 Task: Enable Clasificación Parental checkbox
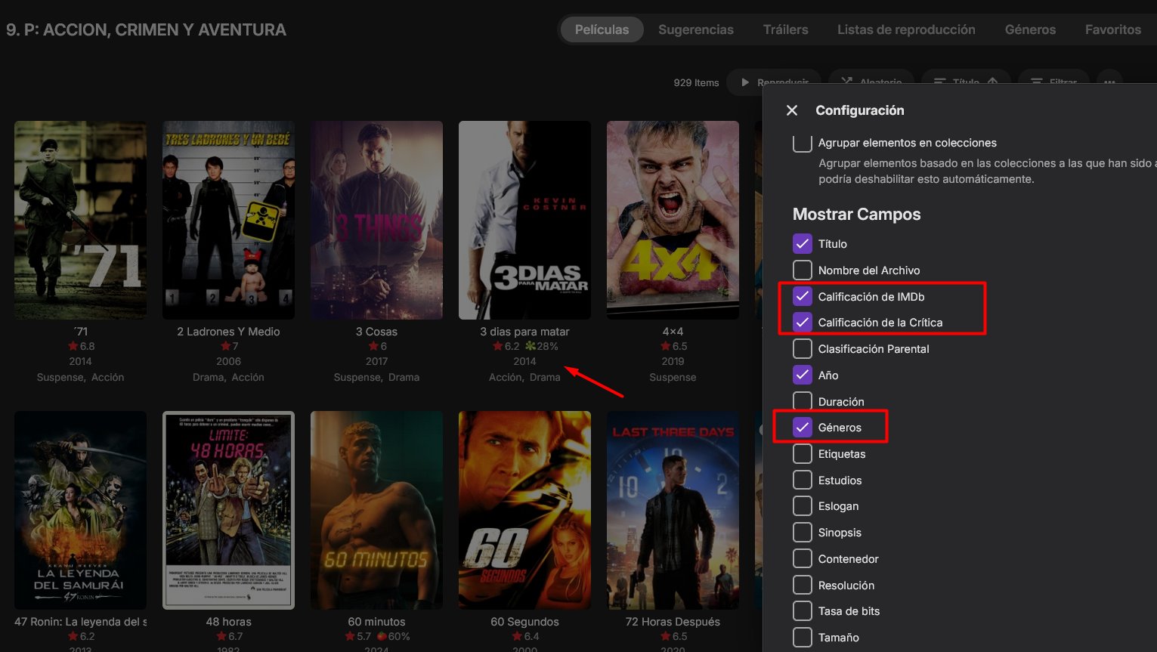pos(803,349)
